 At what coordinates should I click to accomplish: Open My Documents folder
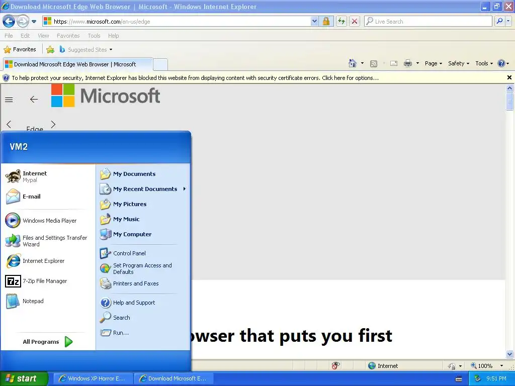point(143,174)
